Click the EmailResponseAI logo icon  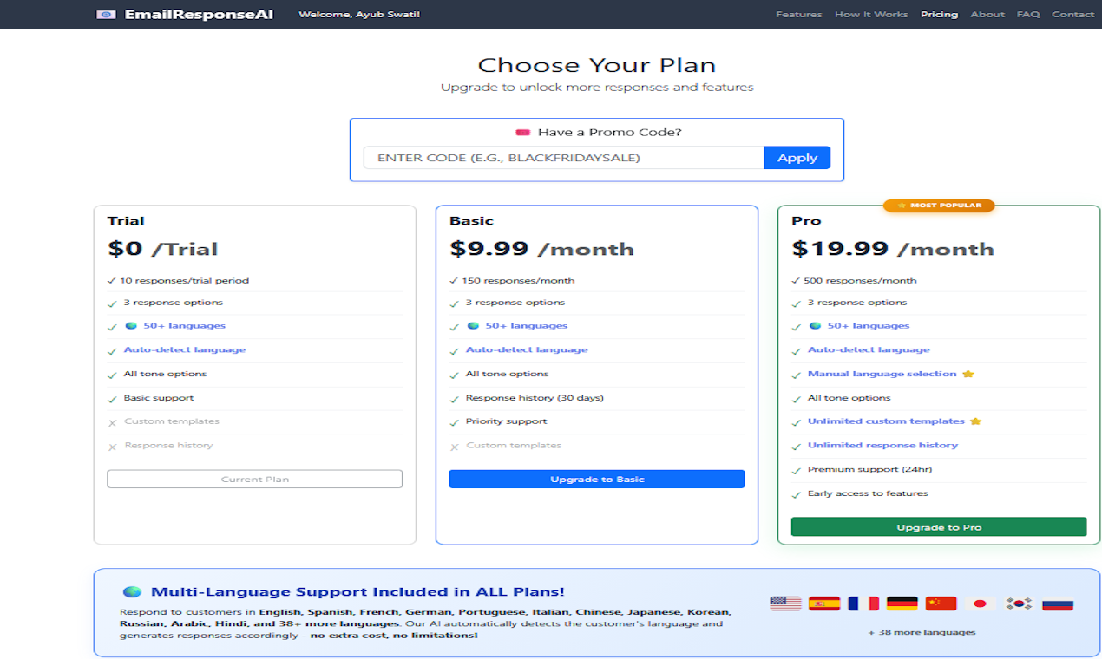106,14
